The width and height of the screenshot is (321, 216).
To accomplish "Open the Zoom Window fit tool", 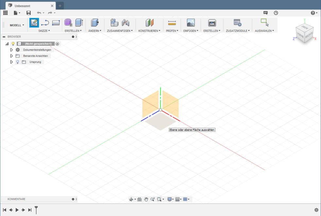I will coord(159,199).
